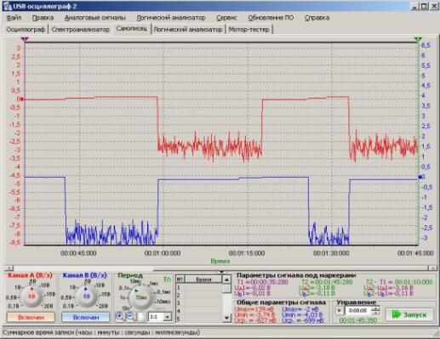This screenshot has height=339, width=440.
Task: Select row 1 in the marker time table
Action: tap(199, 288)
